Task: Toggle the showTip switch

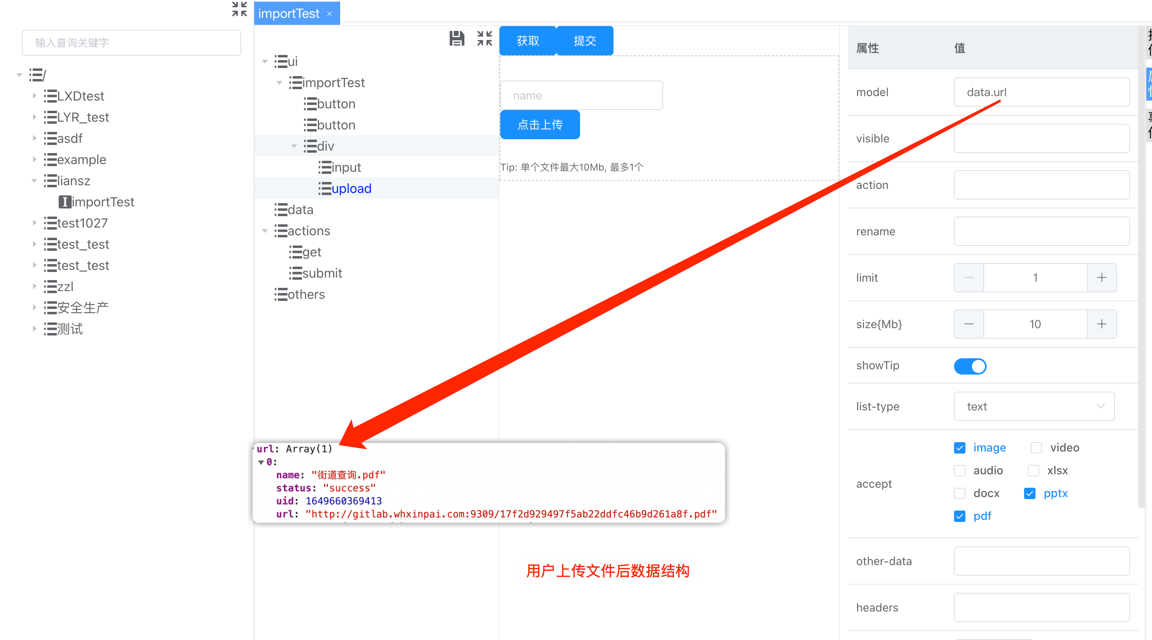Action: coord(970,366)
